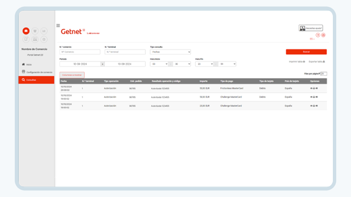The height and width of the screenshot is (197, 351).
Task: Click the Frictionless MasterCard cell
Action: click(x=232, y=88)
